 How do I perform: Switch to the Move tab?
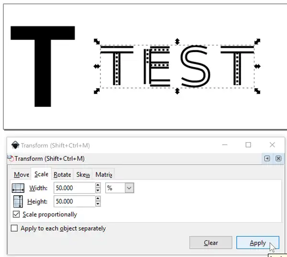pyautogui.click(x=22, y=175)
